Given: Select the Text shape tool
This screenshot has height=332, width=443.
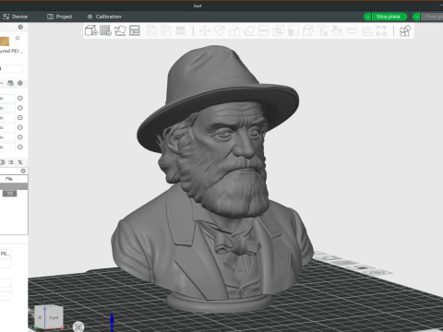Looking at the screenshot, I should pos(323,31).
